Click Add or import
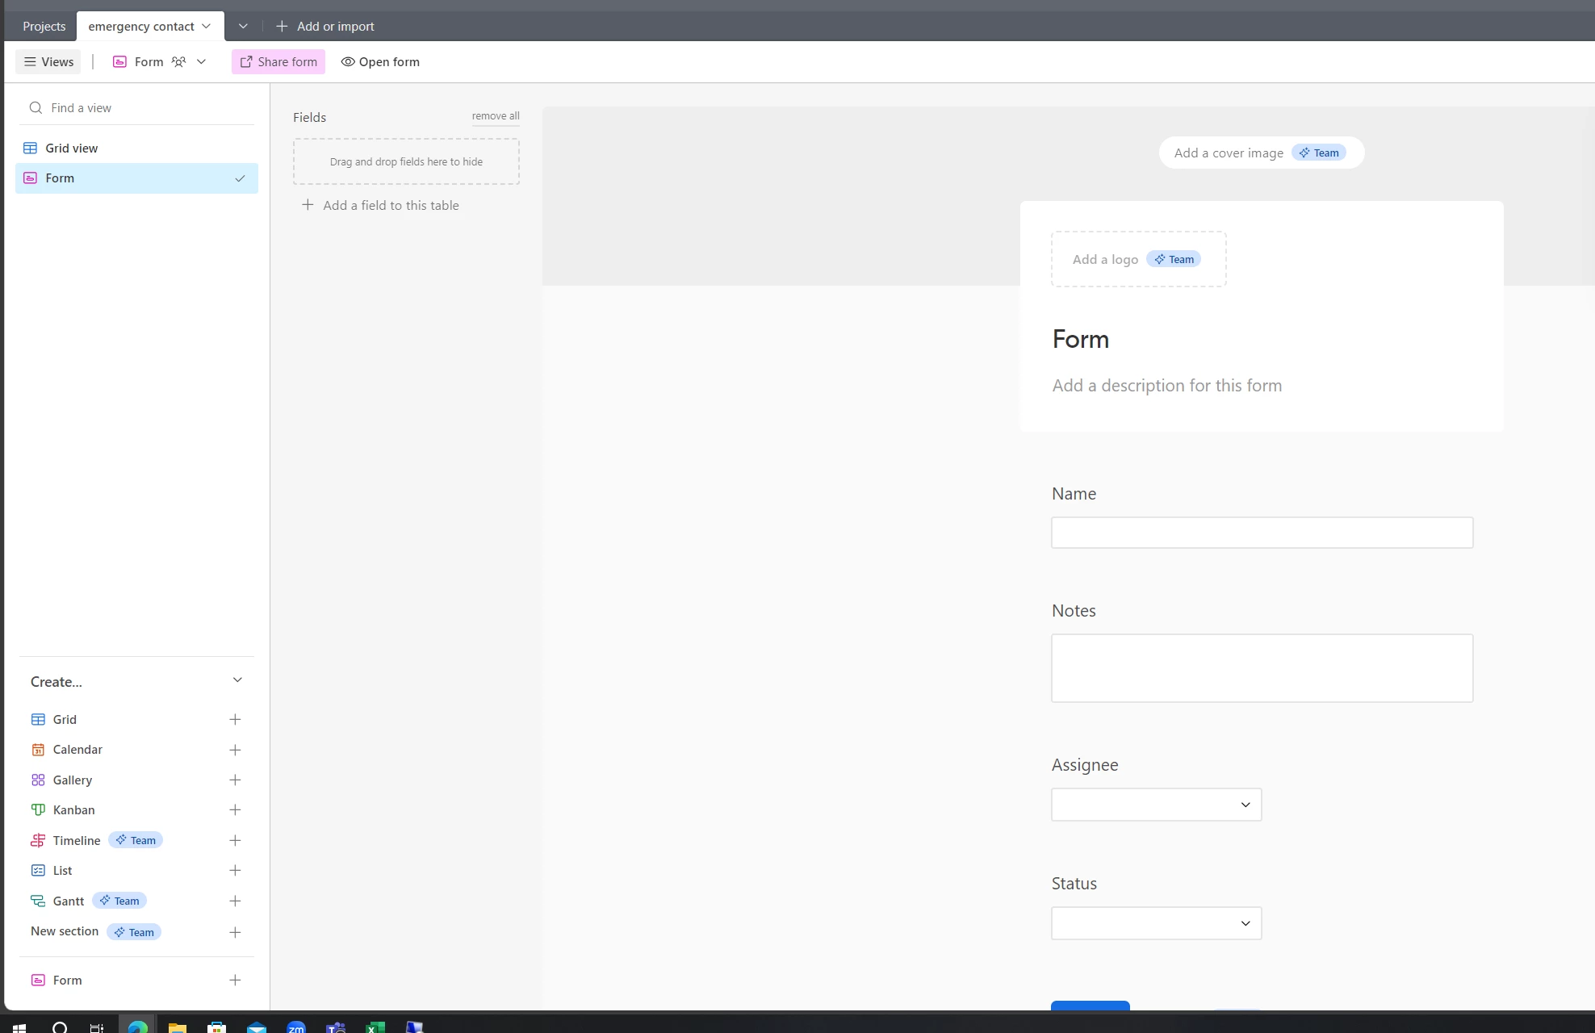This screenshot has height=1033, width=1595. [x=325, y=26]
